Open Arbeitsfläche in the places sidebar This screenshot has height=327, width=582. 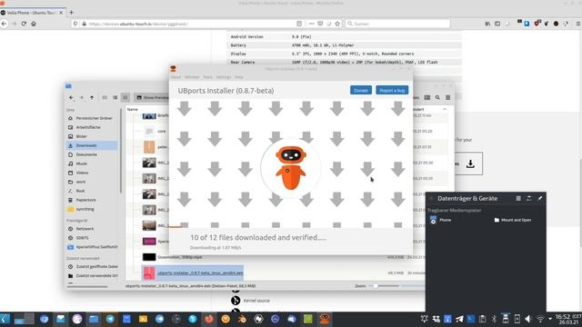92,127
